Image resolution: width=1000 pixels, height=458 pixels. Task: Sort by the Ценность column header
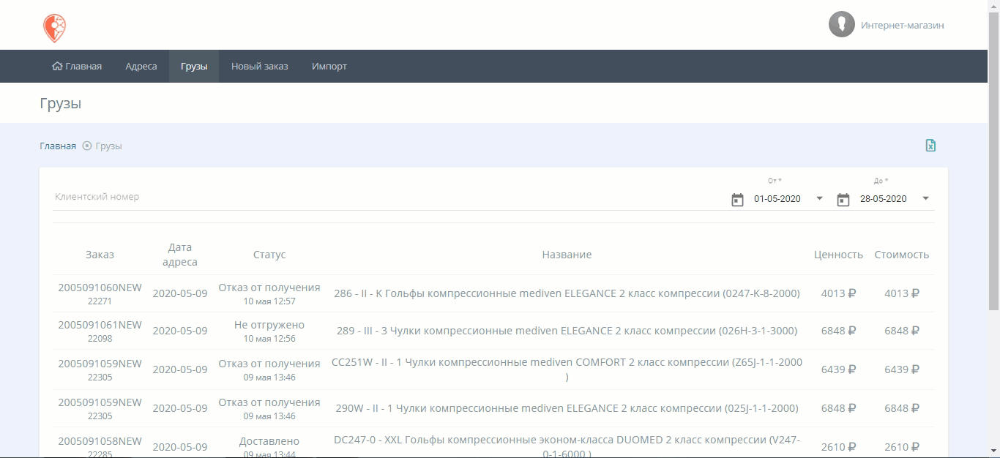pyautogui.click(x=839, y=255)
